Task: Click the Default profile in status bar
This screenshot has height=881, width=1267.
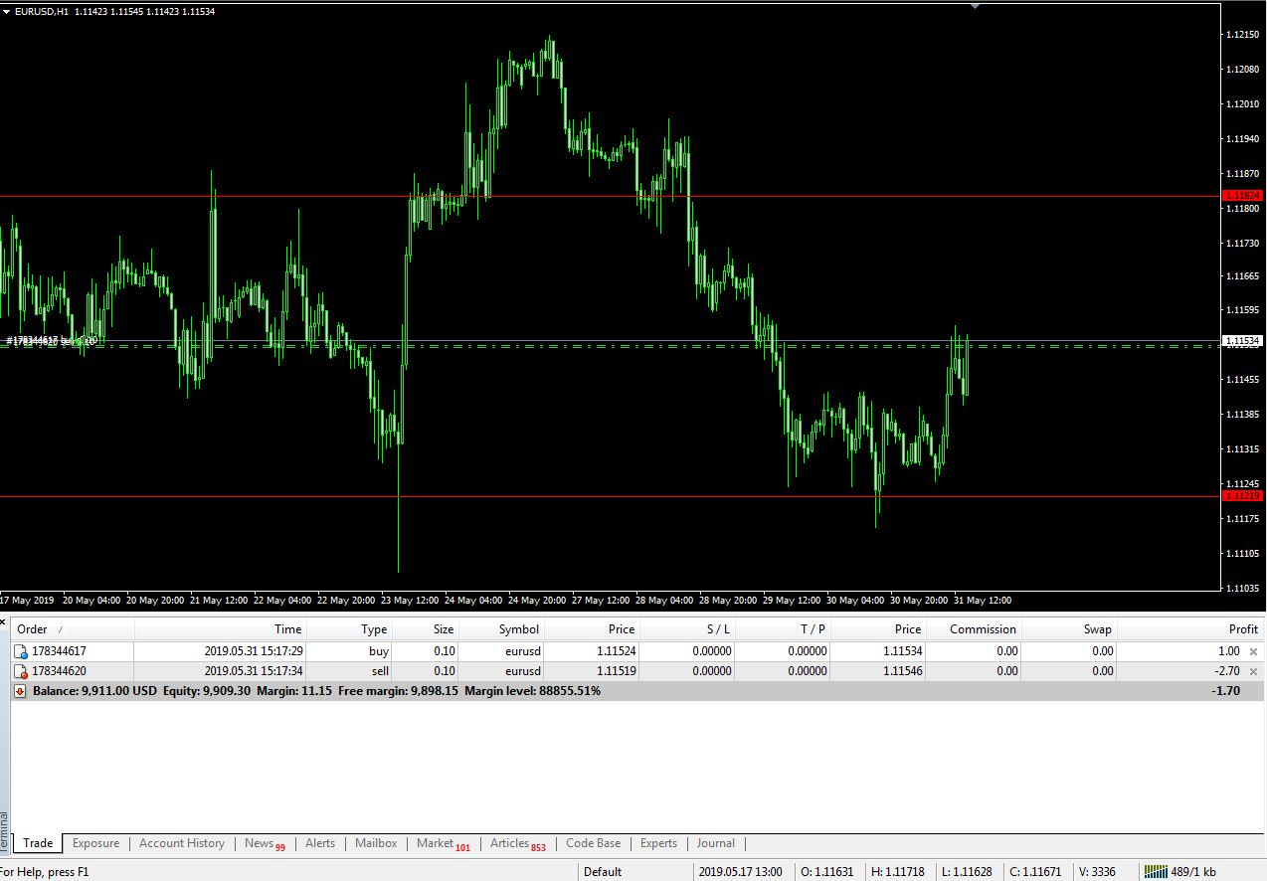Action: point(602,872)
